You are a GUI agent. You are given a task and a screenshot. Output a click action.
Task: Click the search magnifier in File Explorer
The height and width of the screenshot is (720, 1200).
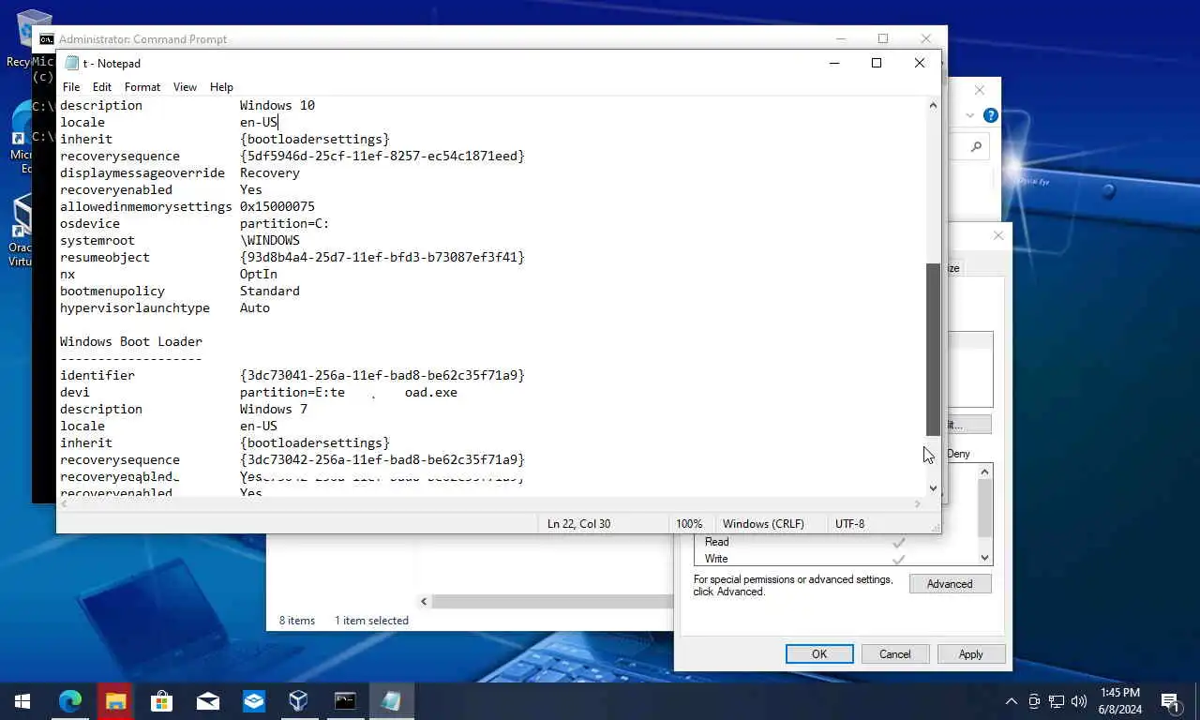(x=976, y=146)
